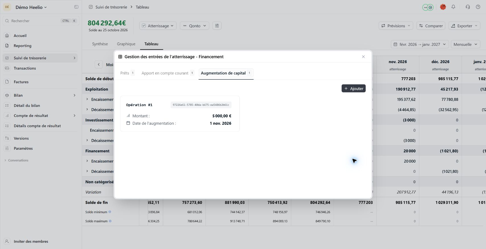Expand the Démo Heelio workspace switcher
Viewport: 486px width, 249px height.
(x=31, y=7)
